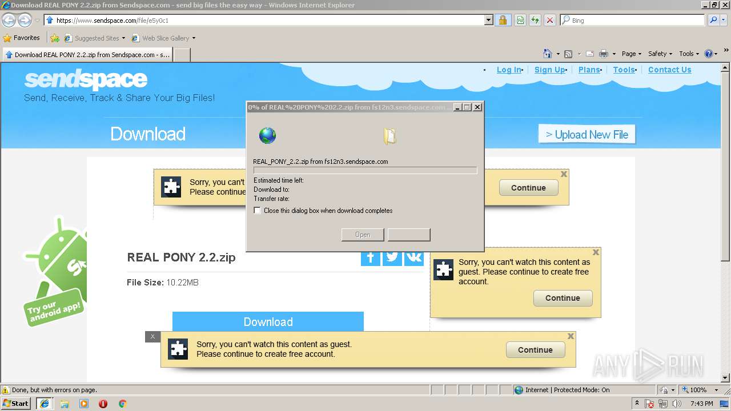This screenshot has width=731, height=411.
Task: Click the sendspace logo
Action: click(86, 80)
